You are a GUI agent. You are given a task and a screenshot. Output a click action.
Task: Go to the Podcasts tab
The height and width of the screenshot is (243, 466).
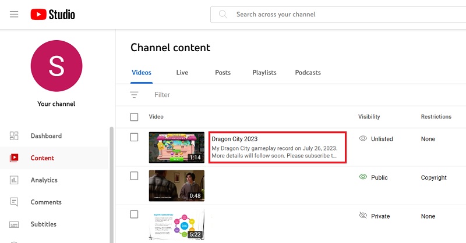click(x=308, y=73)
